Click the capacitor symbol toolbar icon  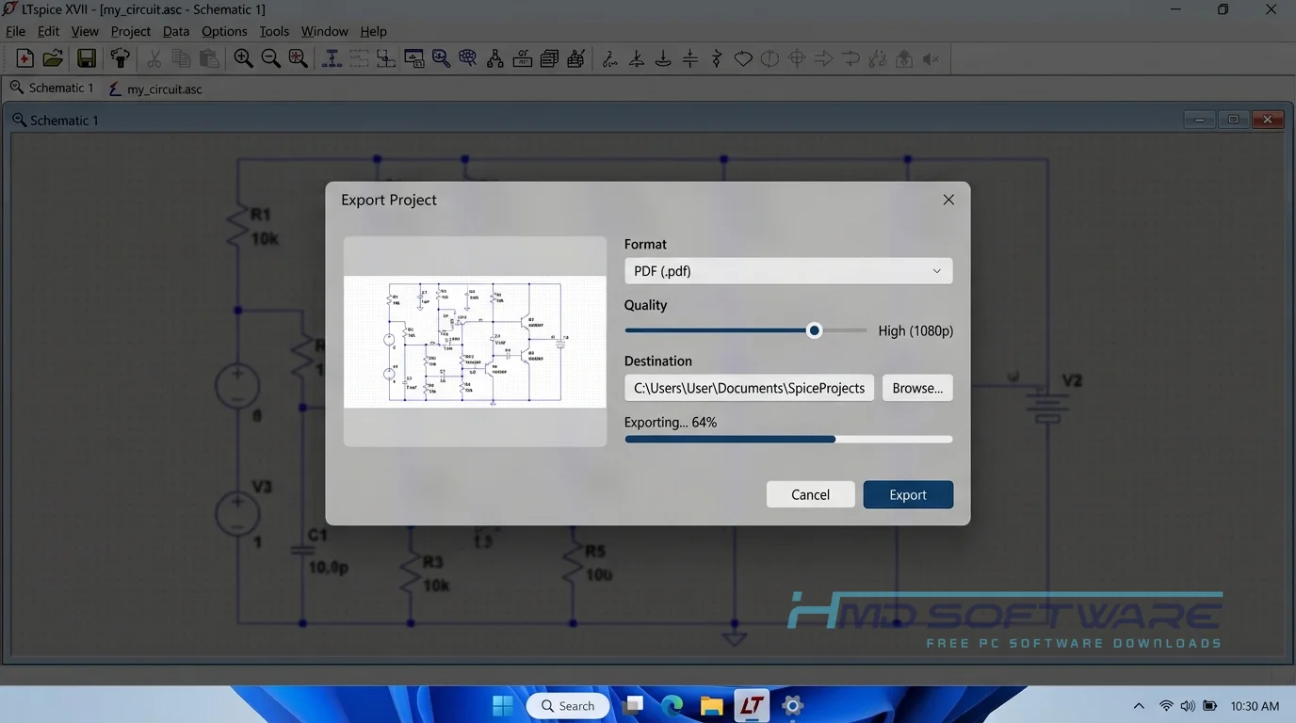pos(690,58)
